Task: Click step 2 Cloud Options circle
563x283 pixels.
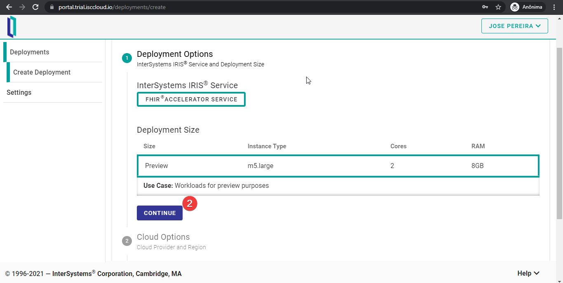Action: coord(127,241)
